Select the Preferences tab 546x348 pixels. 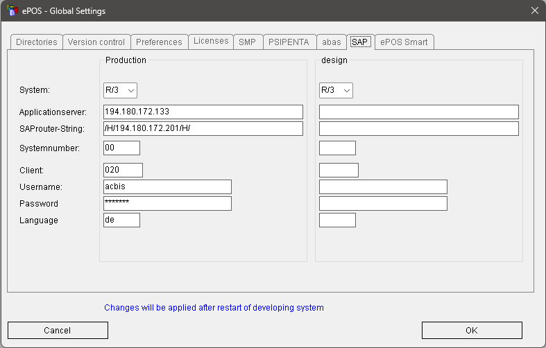[x=159, y=42]
